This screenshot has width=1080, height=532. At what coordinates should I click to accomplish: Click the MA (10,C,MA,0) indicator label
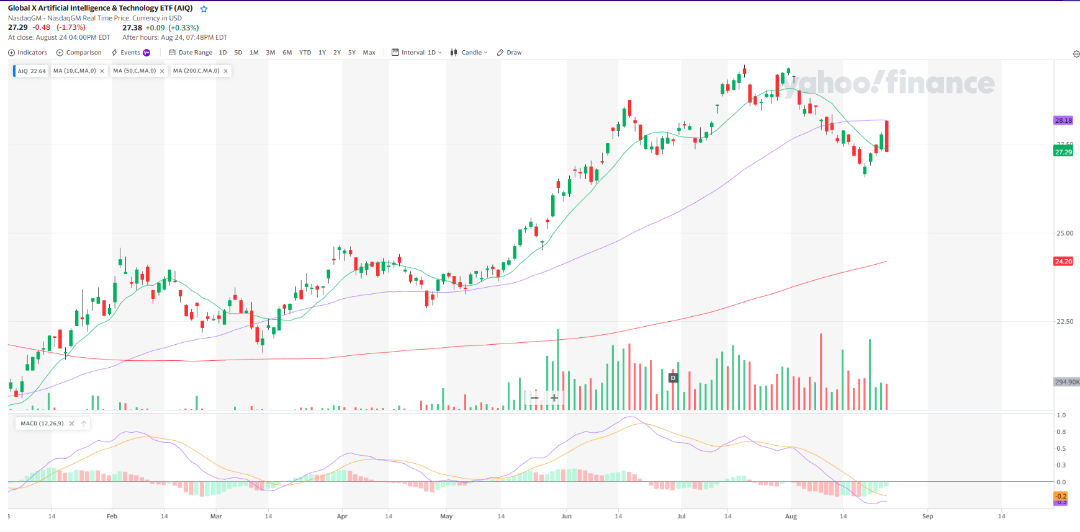click(74, 71)
